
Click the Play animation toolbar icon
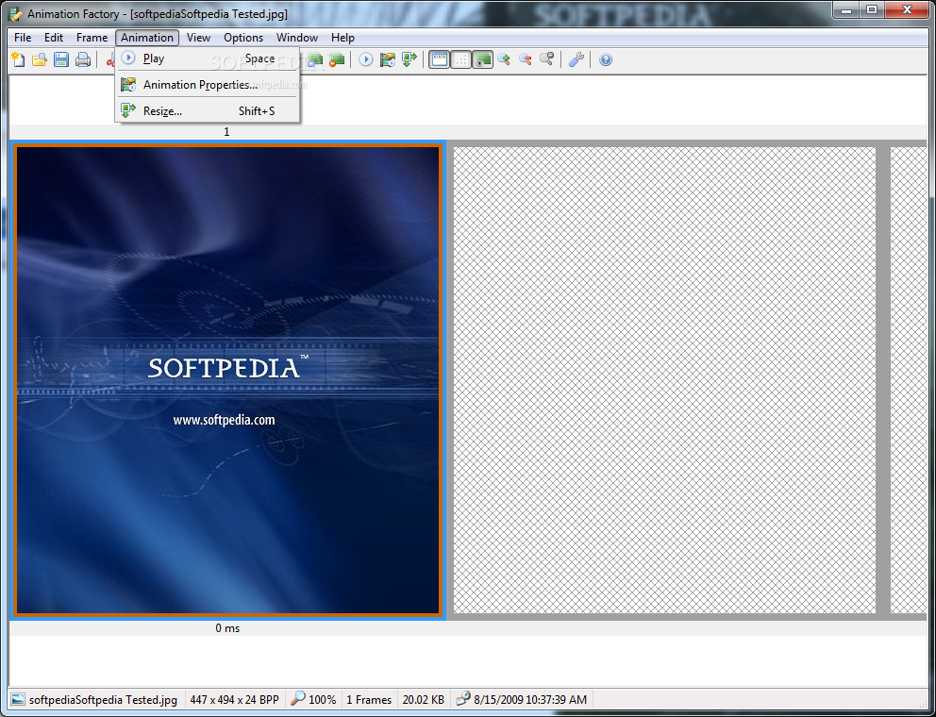coord(366,59)
